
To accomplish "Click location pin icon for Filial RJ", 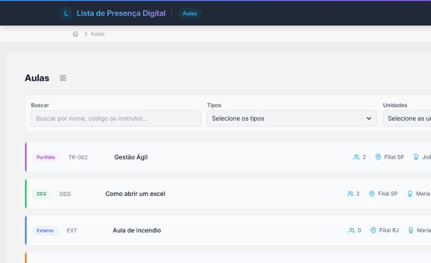I will [373, 230].
